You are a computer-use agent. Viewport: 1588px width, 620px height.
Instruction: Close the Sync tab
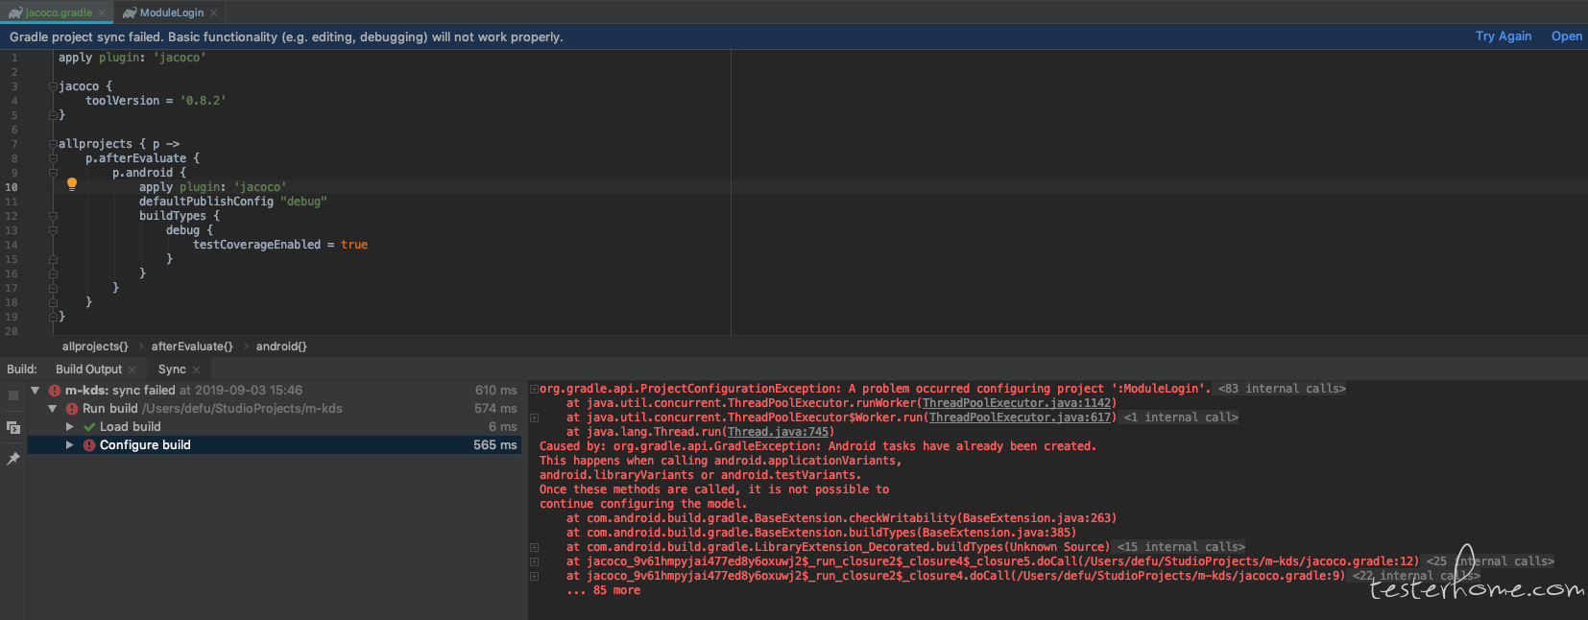196,370
